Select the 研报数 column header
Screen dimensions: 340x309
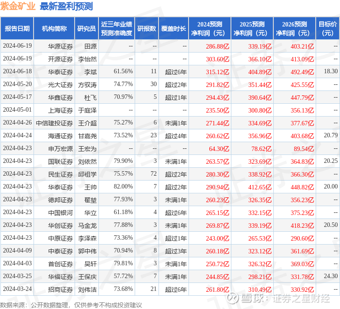pos(147,29)
